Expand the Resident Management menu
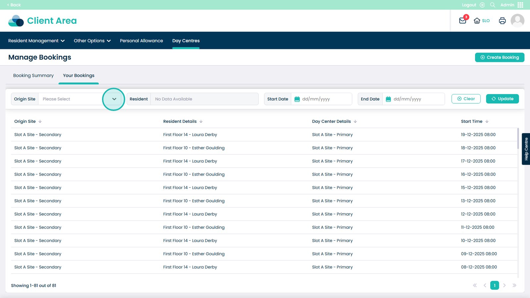 click(36, 41)
